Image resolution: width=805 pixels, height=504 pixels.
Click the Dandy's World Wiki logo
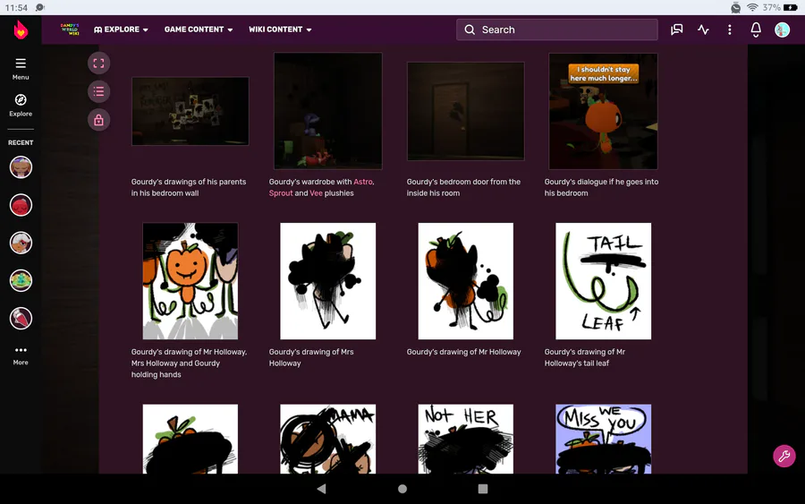(x=70, y=30)
